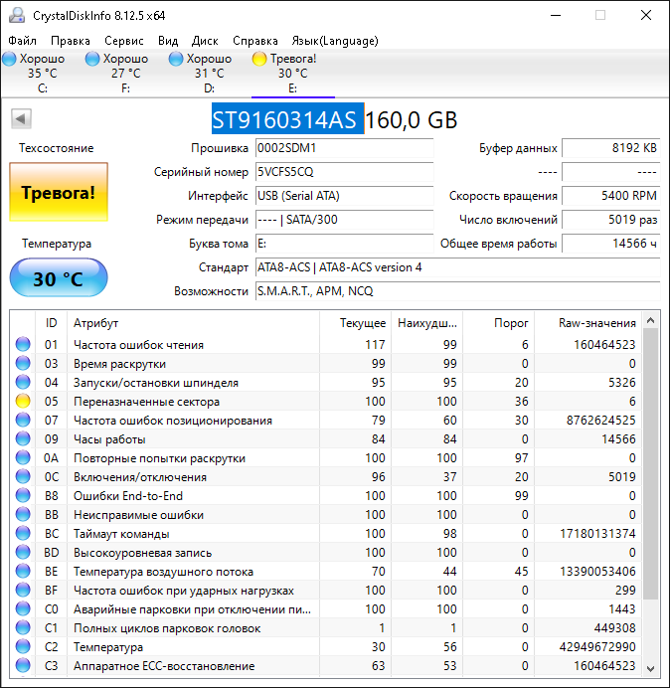
Task: Open the Язык(Language) menu
Action: point(334,41)
